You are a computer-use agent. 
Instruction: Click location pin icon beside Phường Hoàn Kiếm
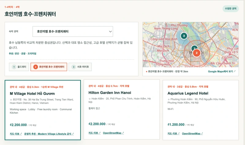[x=169, y=100]
